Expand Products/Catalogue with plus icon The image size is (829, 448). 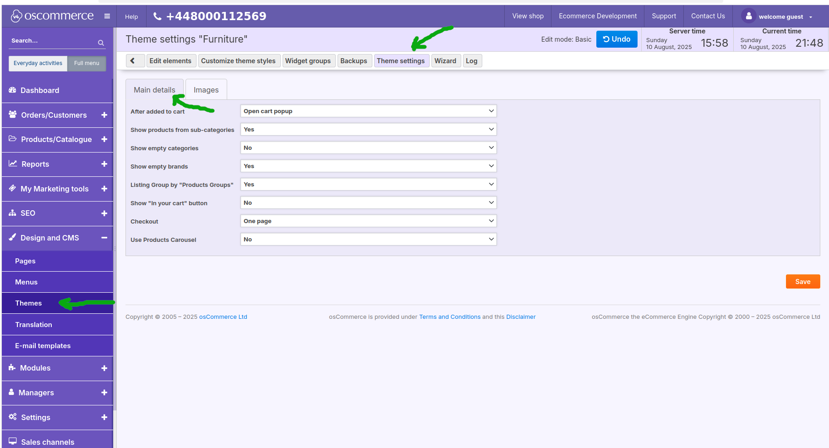104,139
